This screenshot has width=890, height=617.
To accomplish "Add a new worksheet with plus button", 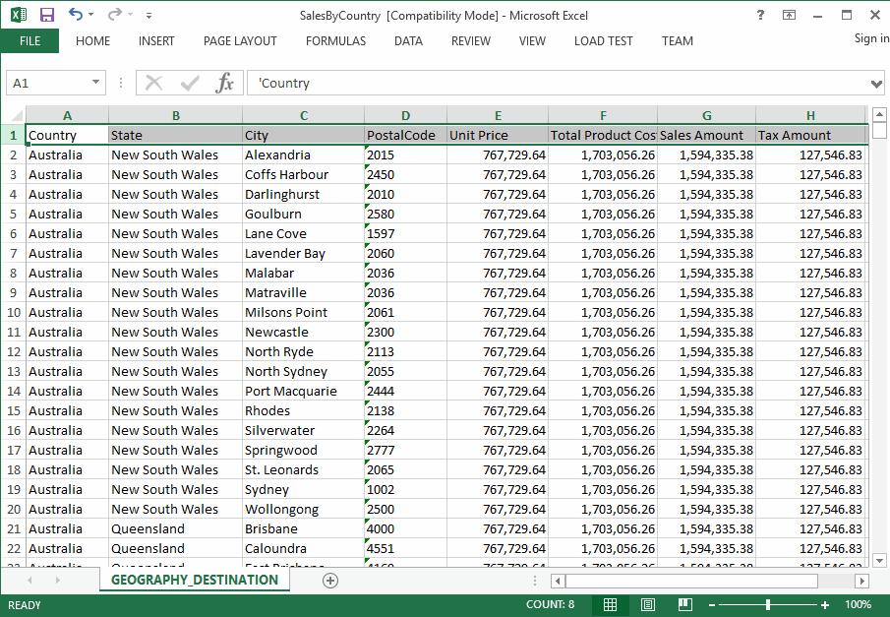I will click(330, 581).
